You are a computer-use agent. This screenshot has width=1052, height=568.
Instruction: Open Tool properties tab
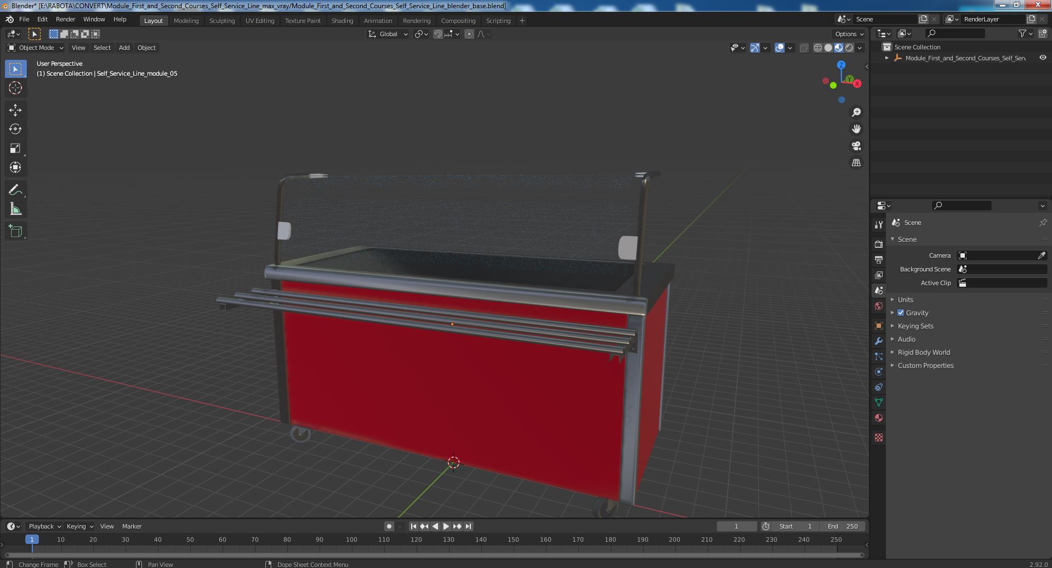tap(879, 224)
